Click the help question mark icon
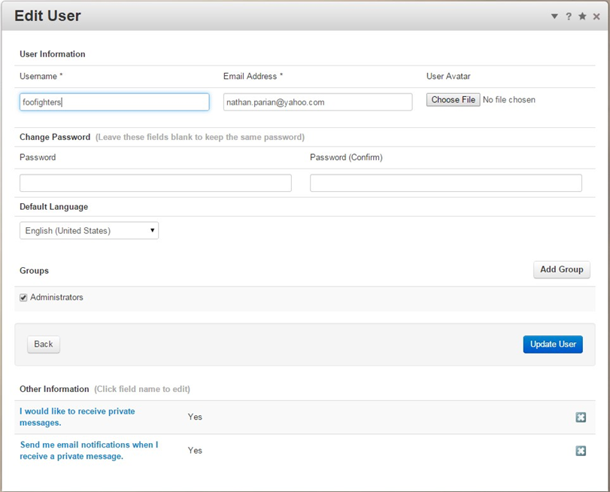Image resolution: width=610 pixels, height=492 pixels. click(x=569, y=17)
